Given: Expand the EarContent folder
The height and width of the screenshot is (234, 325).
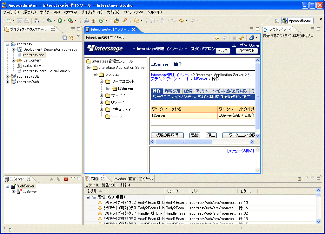Looking at the screenshot, I should (x=13, y=60).
